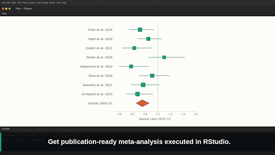Click the red close window button

[x=3, y=8]
